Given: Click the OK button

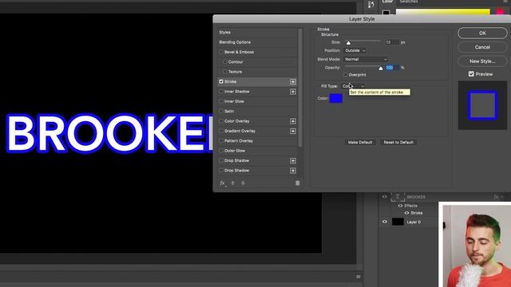Looking at the screenshot, I should pos(482,33).
